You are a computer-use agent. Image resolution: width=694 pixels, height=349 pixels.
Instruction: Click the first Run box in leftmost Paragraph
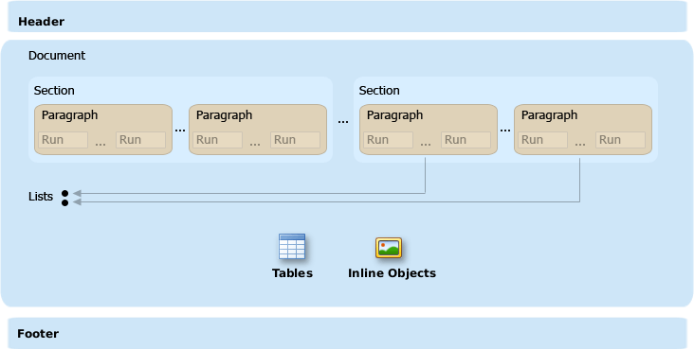(63, 140)
